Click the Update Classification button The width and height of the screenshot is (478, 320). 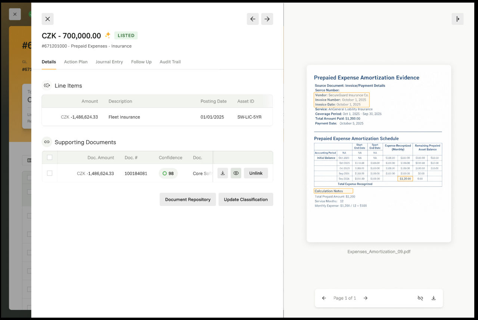(246, 199)
